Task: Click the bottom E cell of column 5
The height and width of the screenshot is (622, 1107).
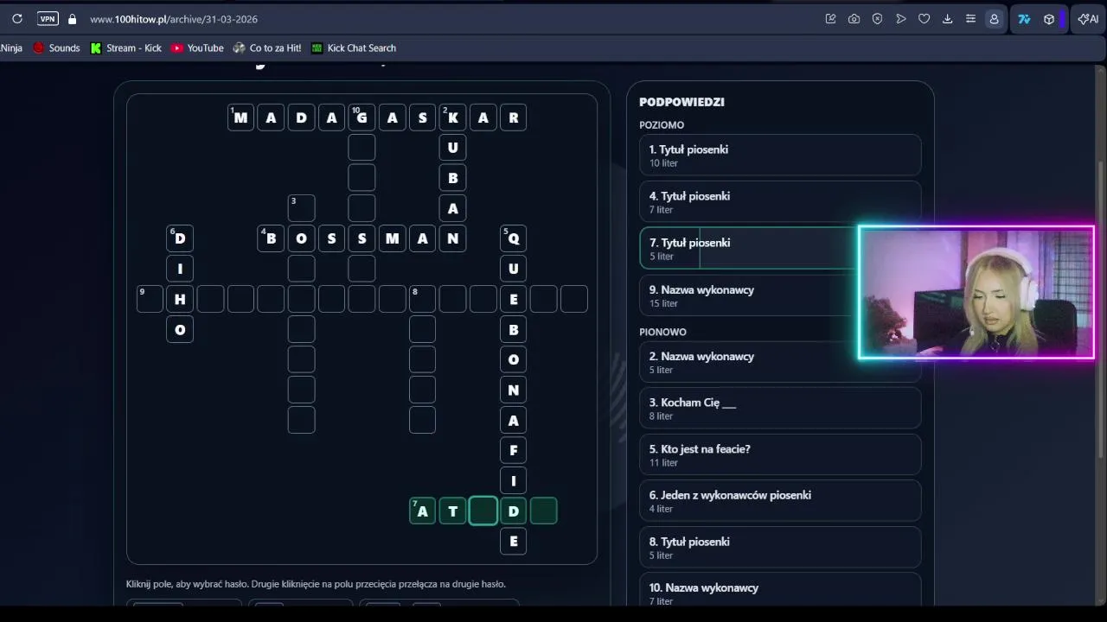Action: pos(514,541)
